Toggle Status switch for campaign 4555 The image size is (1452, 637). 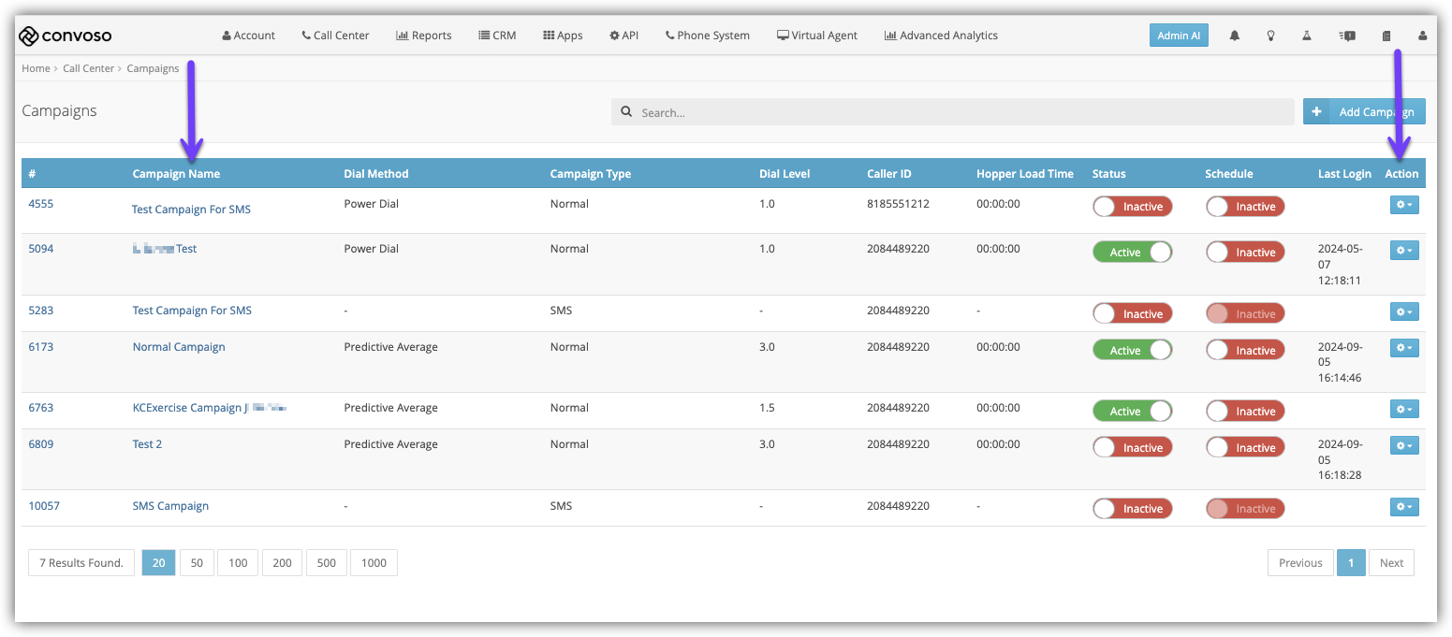1133,207
